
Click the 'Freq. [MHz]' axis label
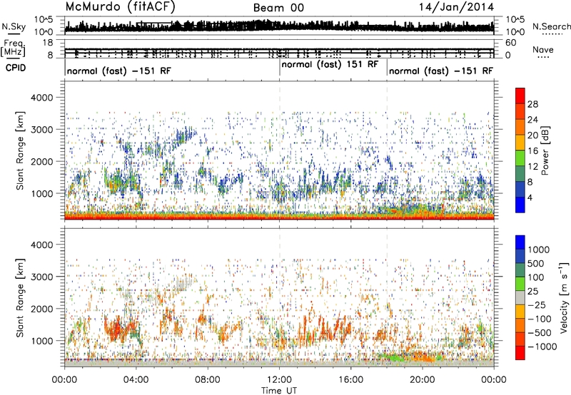[x=13, y=48]
